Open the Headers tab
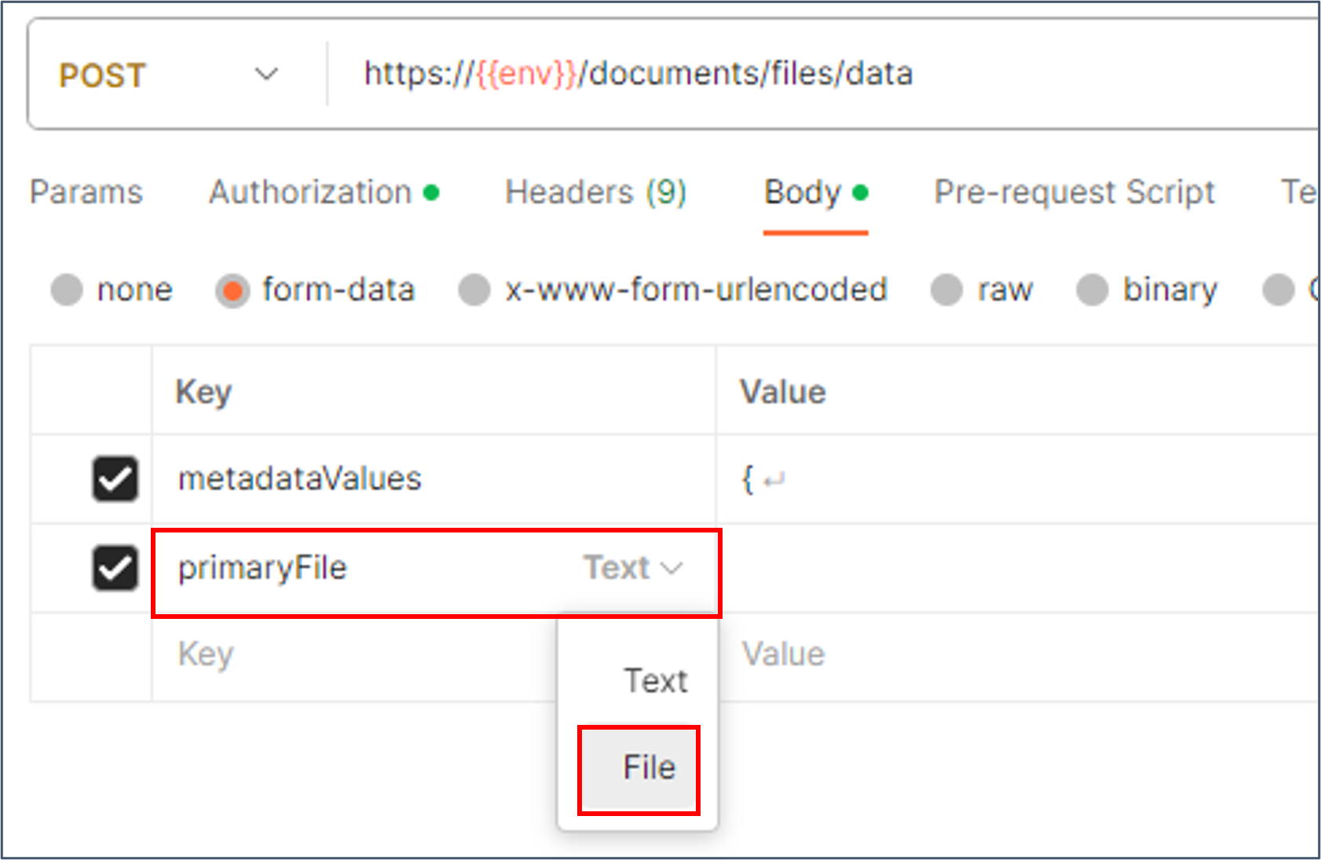Image resolution: width=1321 pixels, height=860 pixels. 597,192
